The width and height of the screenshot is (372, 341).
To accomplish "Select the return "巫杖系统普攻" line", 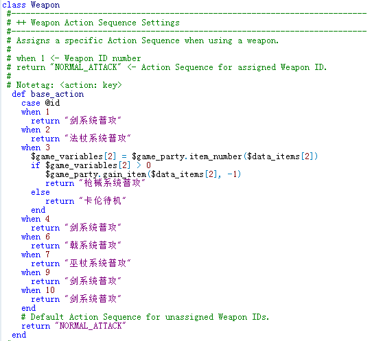I will click(x=81, y=263).
